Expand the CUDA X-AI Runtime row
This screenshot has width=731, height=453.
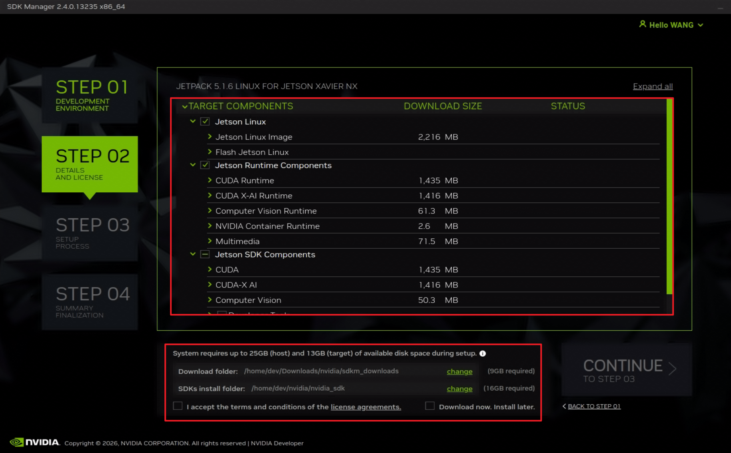click(210, 195)
